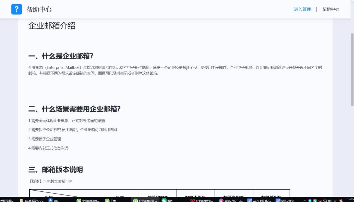
Task: Expand the hidden system tray icons arrow
Action: click(x=305, y=200)
